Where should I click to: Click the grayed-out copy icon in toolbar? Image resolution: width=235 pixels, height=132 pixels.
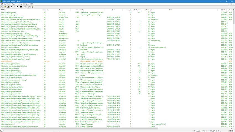click(x=25, y=7)
